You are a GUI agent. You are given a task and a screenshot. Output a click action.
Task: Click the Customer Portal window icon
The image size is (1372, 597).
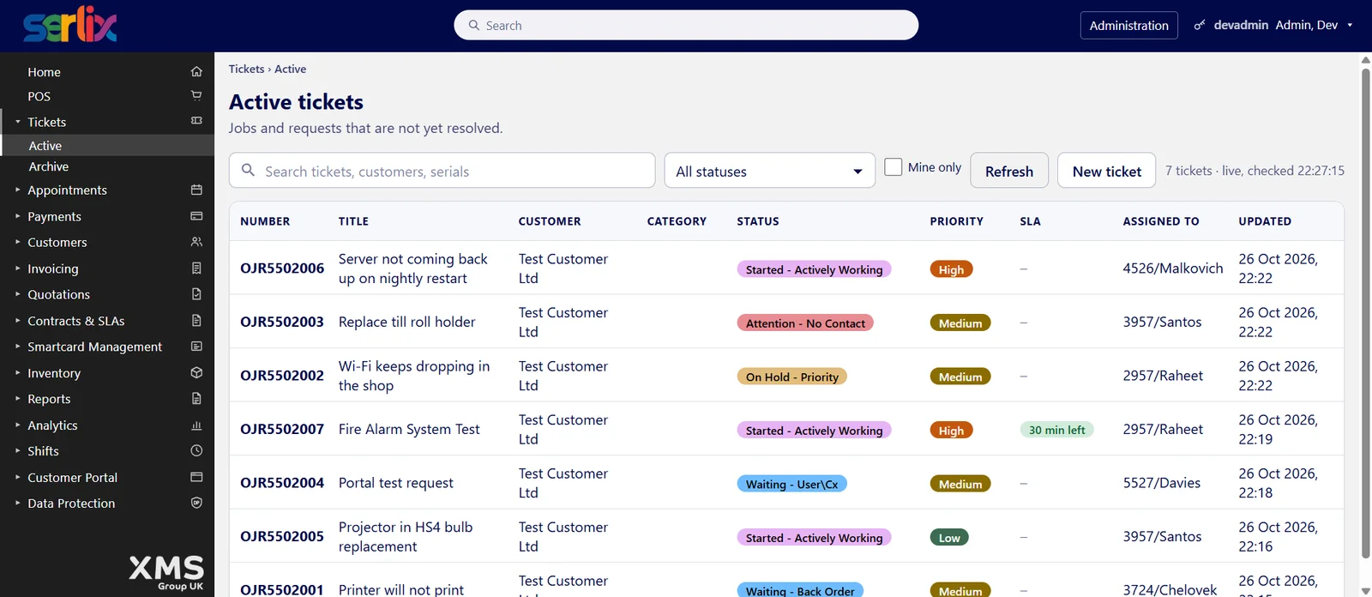click(x=196, y=477)
